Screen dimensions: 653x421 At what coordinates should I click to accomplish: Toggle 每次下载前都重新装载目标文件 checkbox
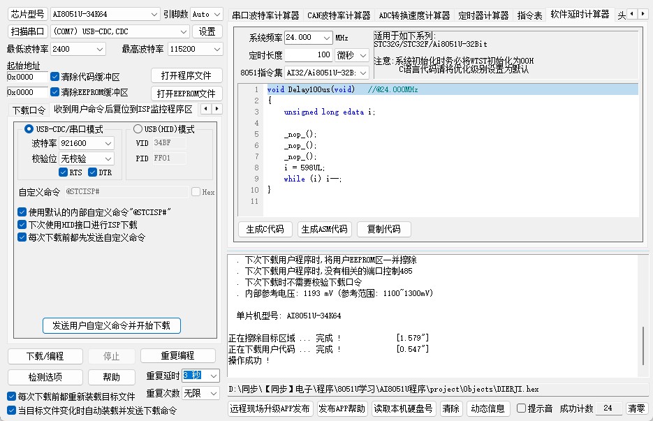(12, 397)
